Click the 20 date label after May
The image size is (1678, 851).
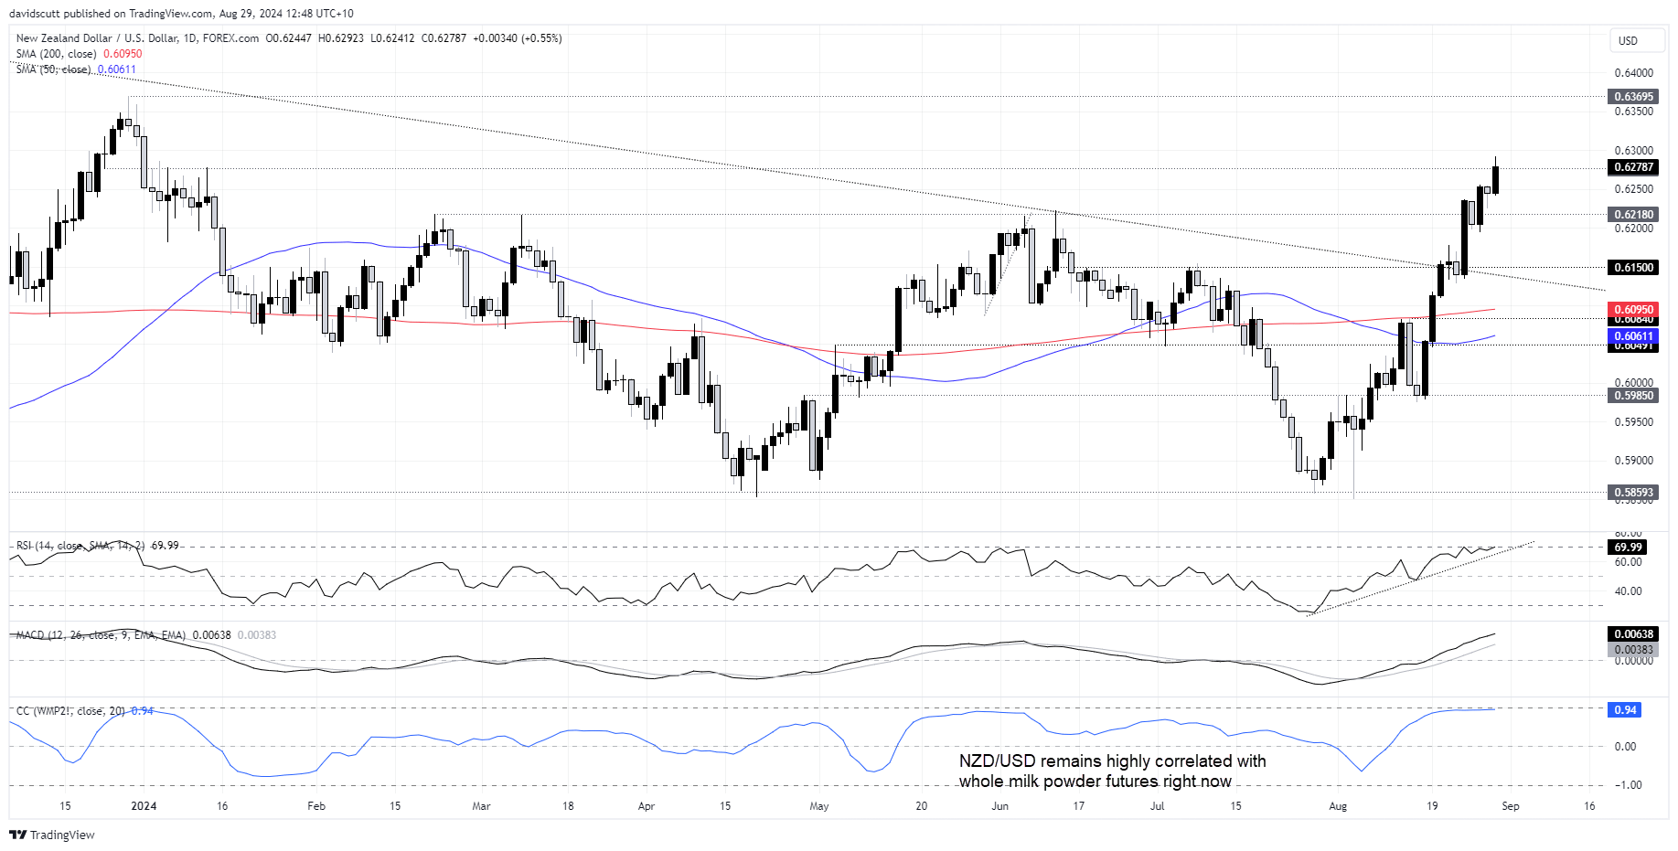tap(922, 806)
